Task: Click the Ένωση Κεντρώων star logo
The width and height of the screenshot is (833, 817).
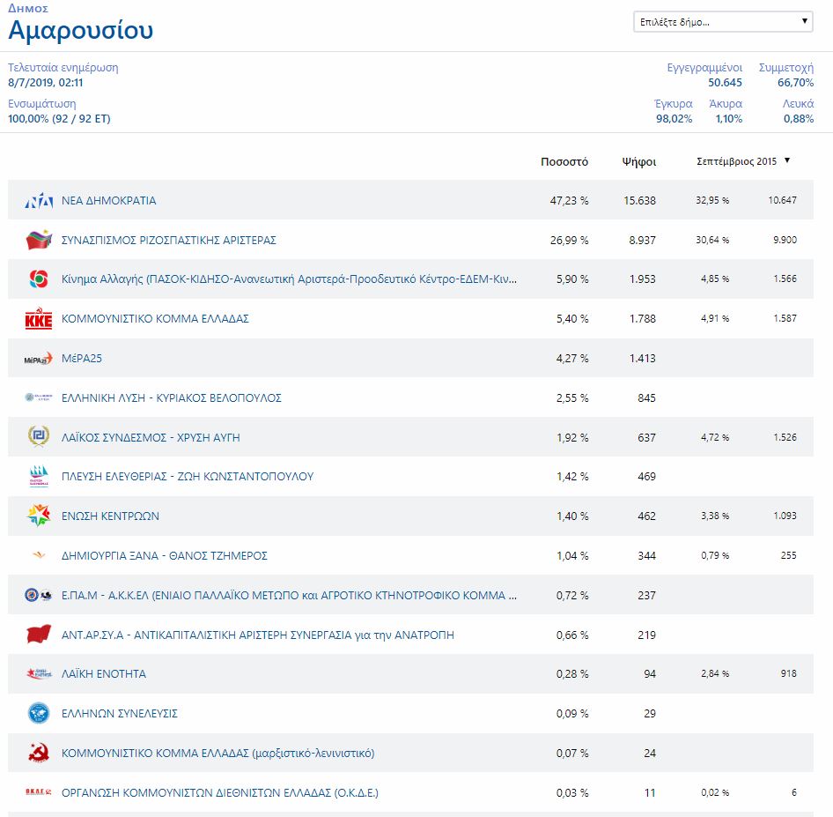Action: [x=39, y=516]
